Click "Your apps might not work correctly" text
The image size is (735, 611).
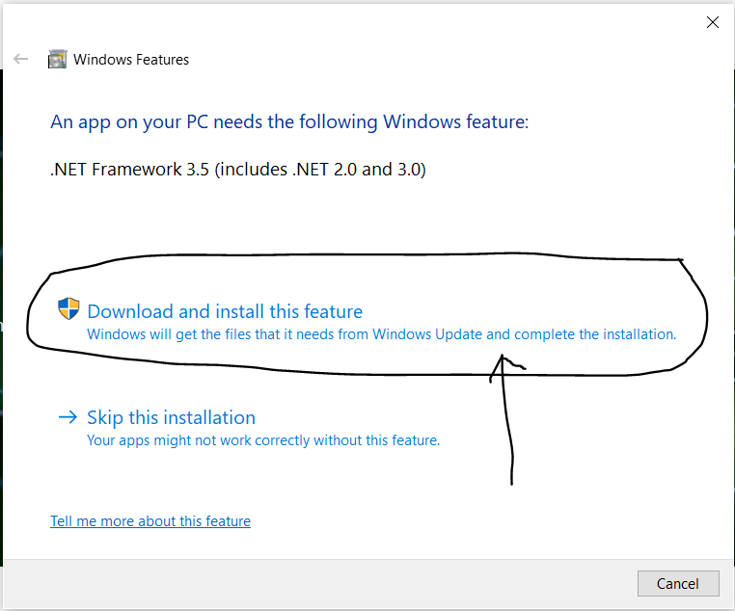pyautogui.click(x=199, y=440)
